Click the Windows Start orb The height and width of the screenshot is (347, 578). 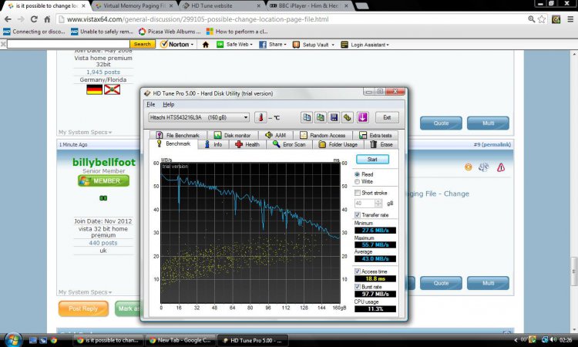coord(13,339)
